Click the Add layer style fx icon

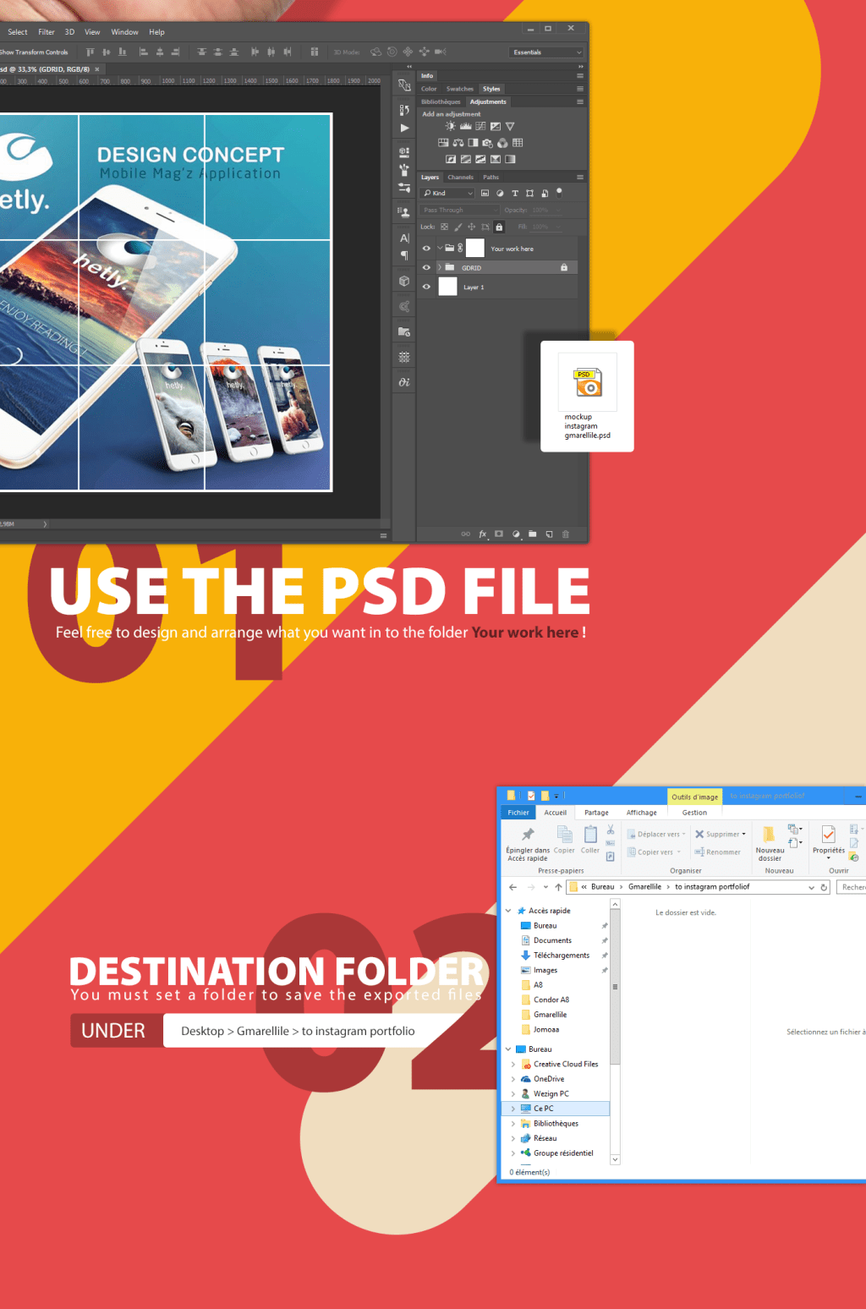[482, 534]
